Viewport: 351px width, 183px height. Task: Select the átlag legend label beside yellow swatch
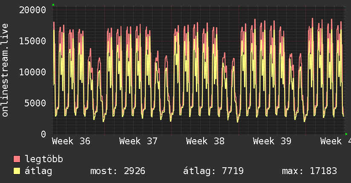(38, 171)
